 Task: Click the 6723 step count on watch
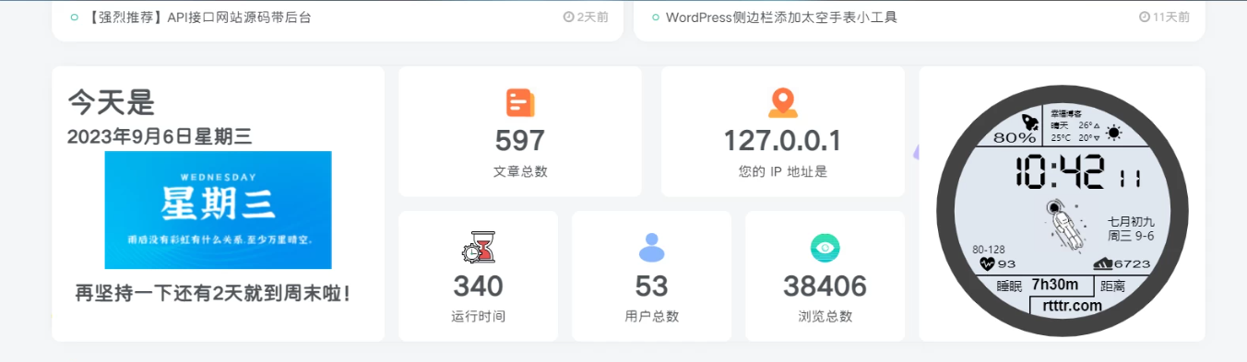(1132, 264)
